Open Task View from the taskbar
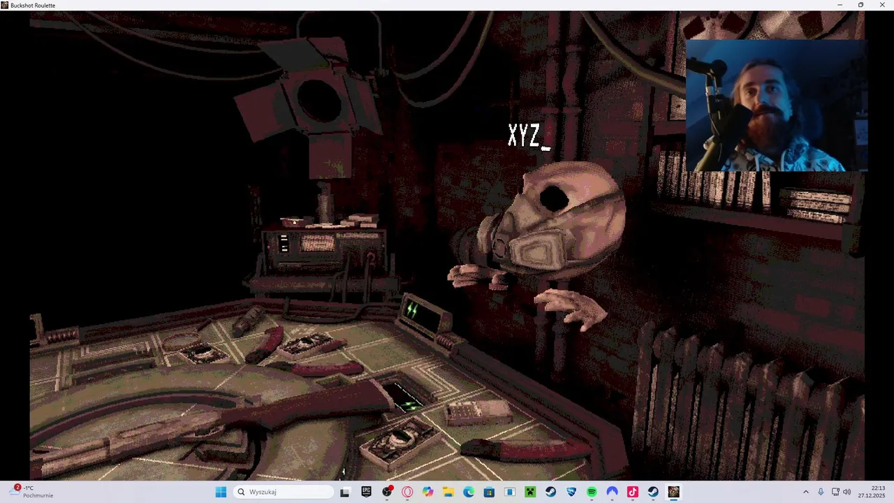 click(x=344, y=492)
